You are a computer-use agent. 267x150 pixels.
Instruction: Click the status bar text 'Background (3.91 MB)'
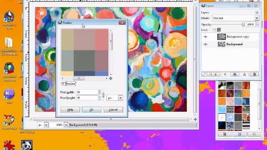tap(83, 125)
